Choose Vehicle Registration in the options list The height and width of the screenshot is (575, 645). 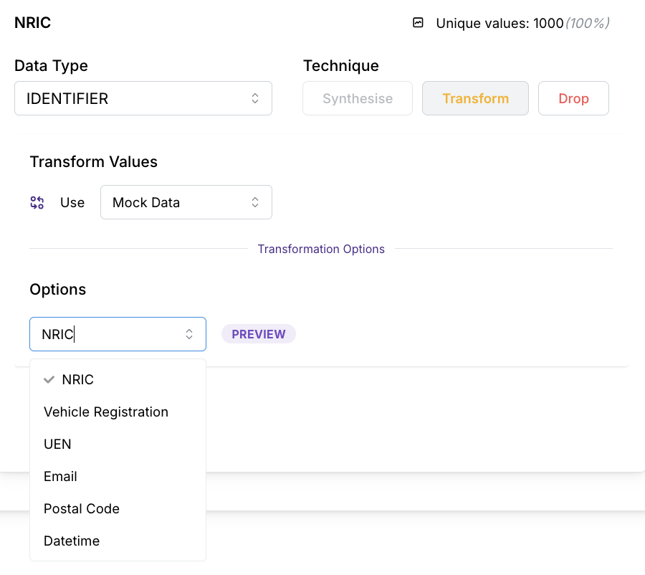point(118,412)
